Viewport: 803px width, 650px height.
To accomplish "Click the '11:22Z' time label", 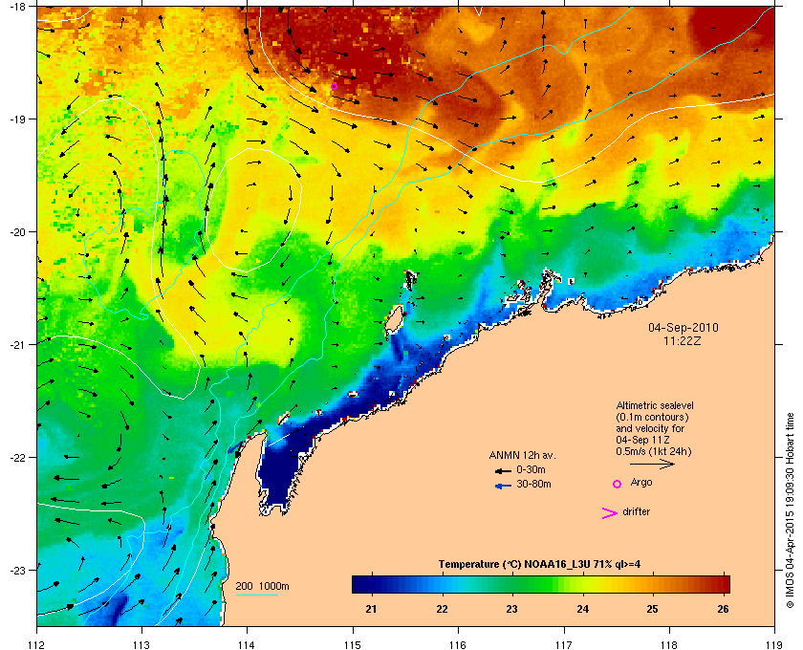I will 683,340.
